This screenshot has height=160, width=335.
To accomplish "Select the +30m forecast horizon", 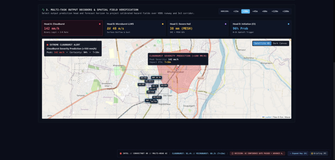I will pyautogui.click(x=246, y=11).
